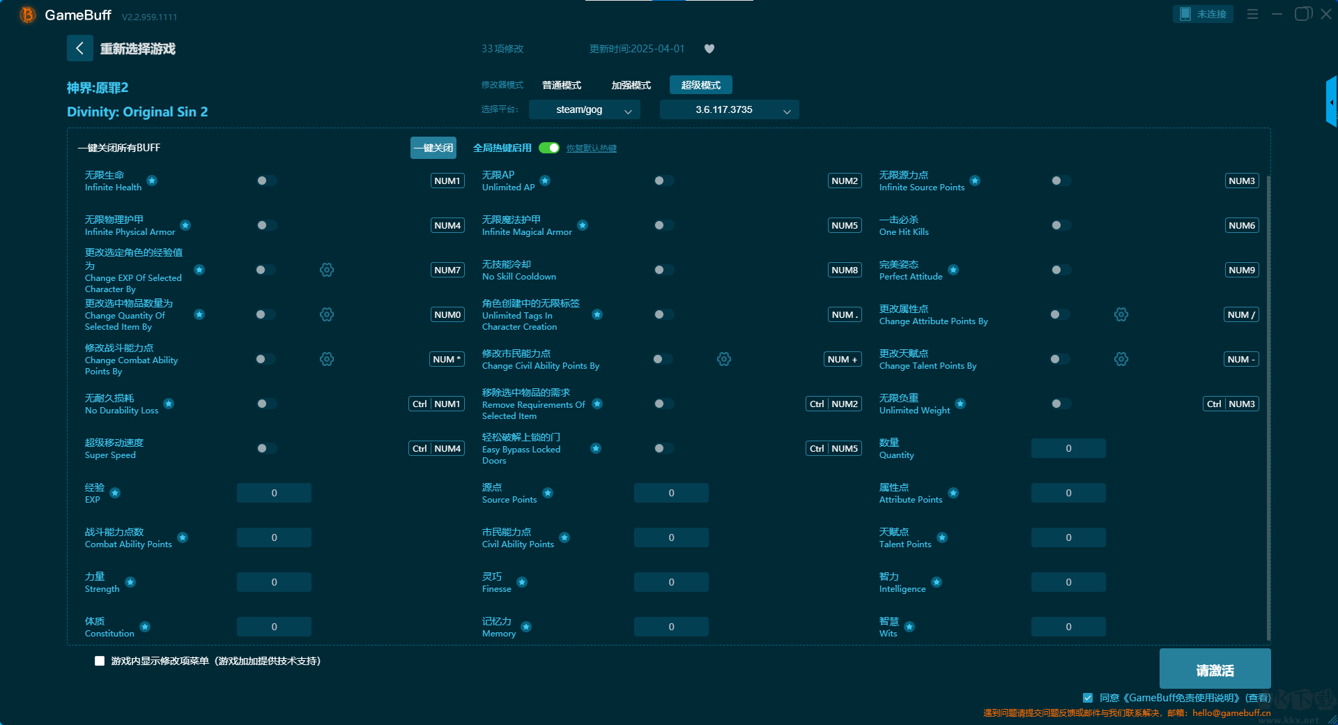
Task: Toggle Infinite Health switch on
Action: 266,181
